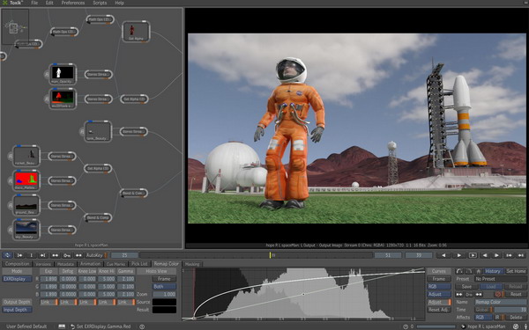Image resolution: width=529 pixels, height=330 pixels.
Task: Click the Reset Adj. button
Action: click(x=439, y=310)
